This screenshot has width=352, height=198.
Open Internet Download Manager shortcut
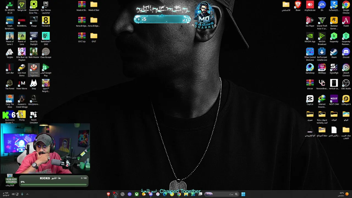click(x=322, y=101)
